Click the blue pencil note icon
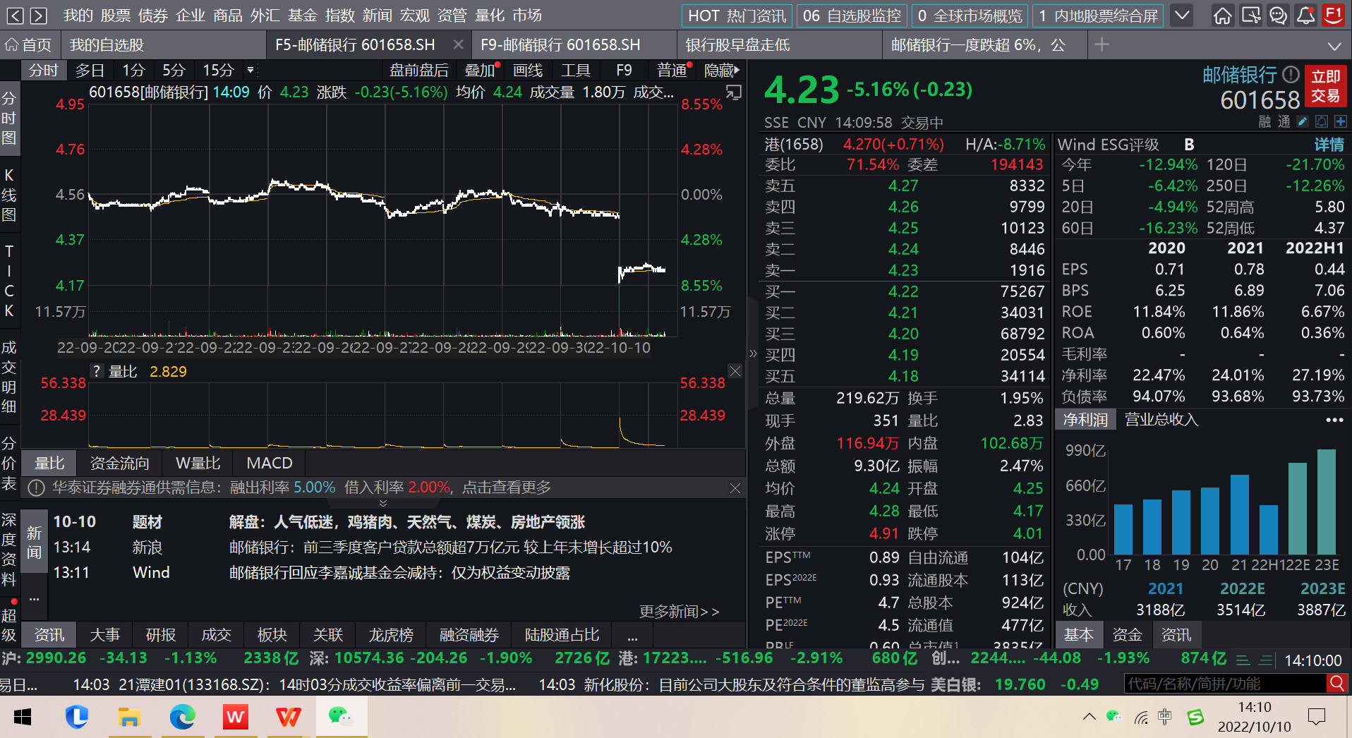This screenshot has height=738, width=1352. 1303,121
